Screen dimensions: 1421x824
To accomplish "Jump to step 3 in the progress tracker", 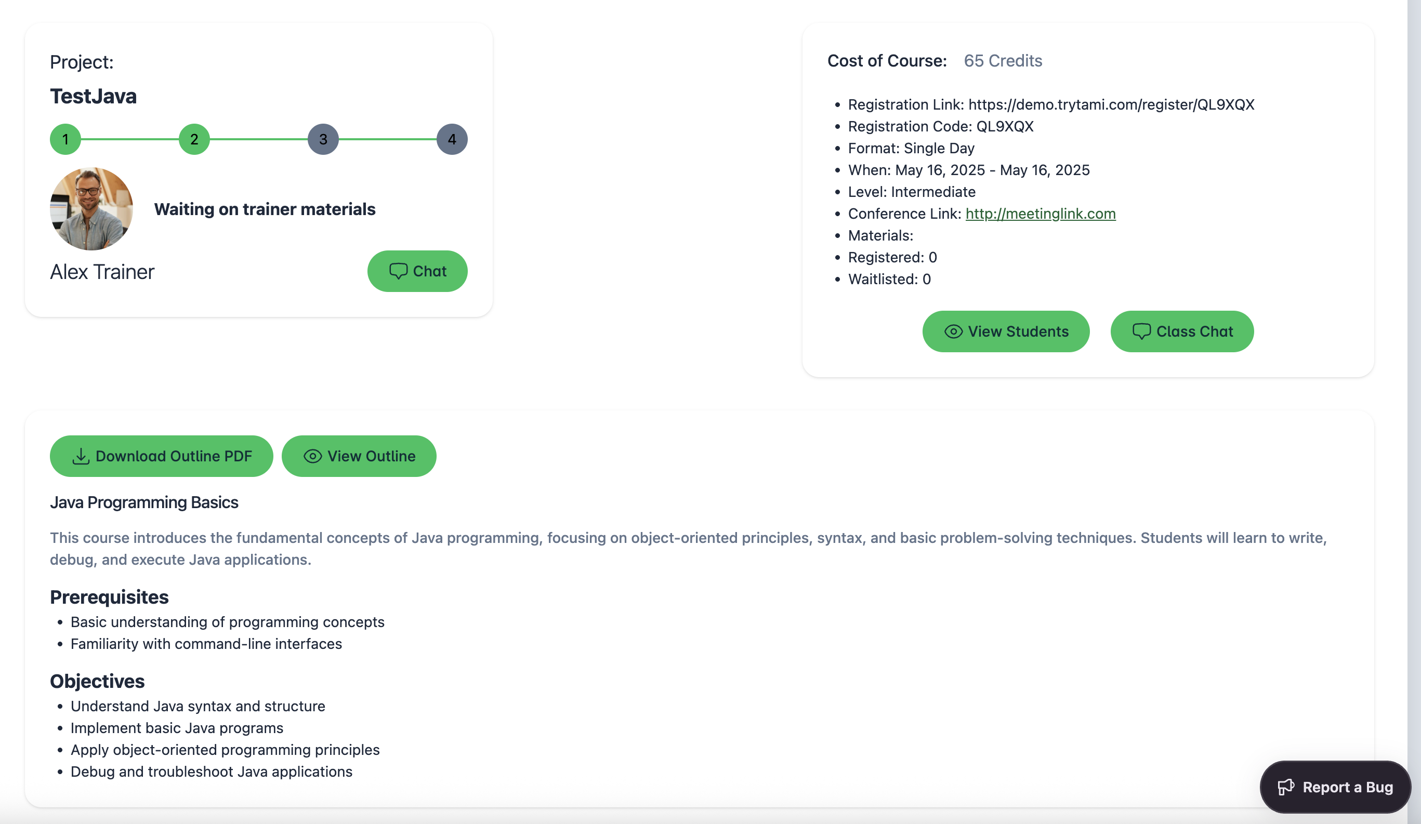I will (323, 139).
